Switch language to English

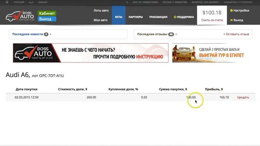(x=43, y=2)
